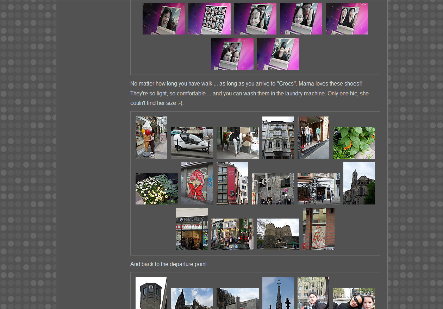443x309 pixels.
Task: View the red cathedral drawing on window
Action: [x=318, y=229]
